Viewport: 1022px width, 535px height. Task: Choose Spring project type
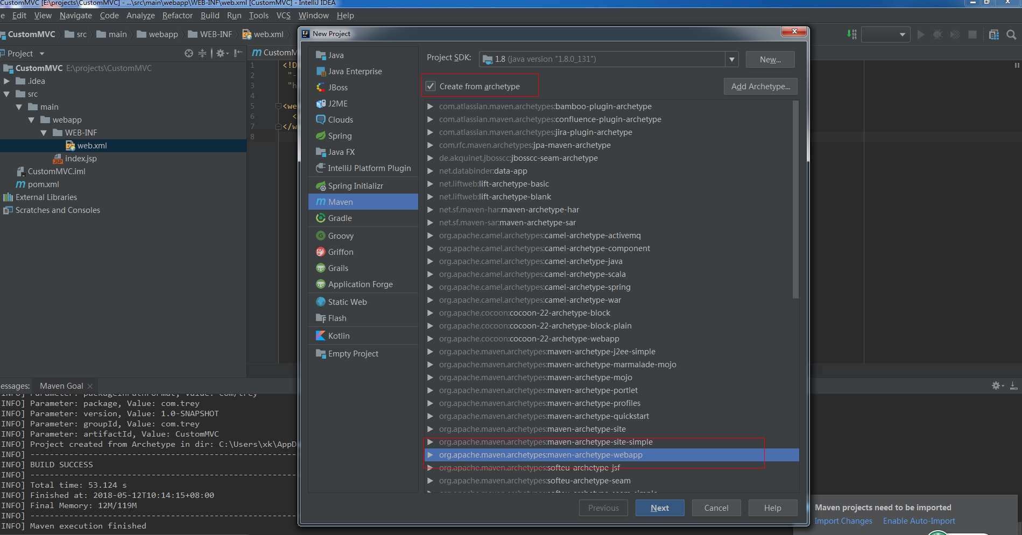pos(363,136)
